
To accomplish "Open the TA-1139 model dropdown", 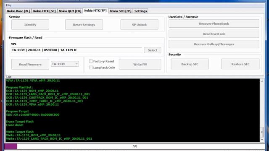I will point(65,64).
